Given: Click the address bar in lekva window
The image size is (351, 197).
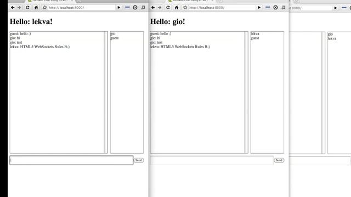Looking at the screenshot, I should [x=82, y=8].
